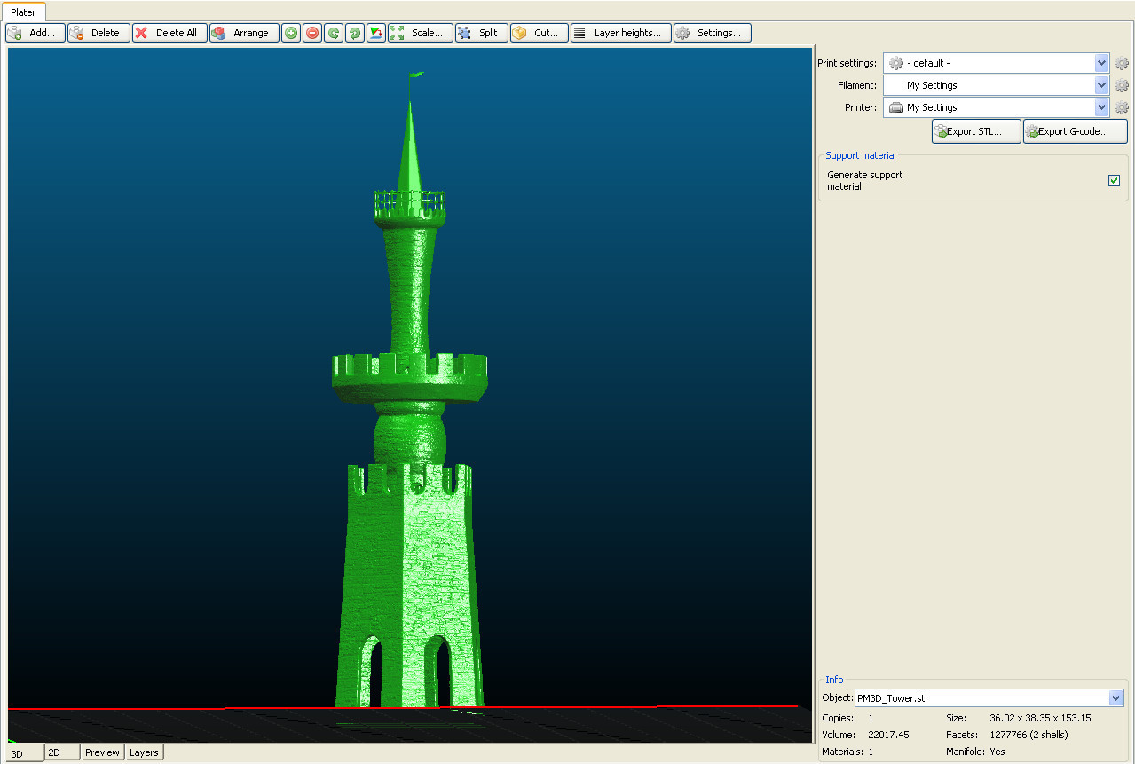The image size is (1135, 764).
Task: Open gear icon next to Printer dropdown
Action: [1122, 108]
